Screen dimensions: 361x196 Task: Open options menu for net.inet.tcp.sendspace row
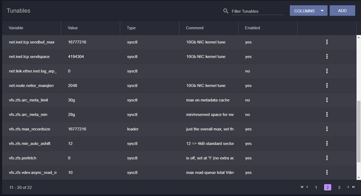(327, 56)
